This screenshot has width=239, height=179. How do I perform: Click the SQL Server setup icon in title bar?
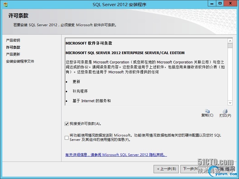6,5
